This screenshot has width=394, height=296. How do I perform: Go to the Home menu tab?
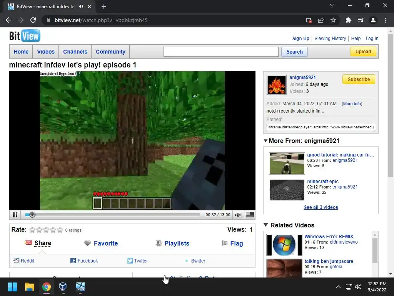coord(21,52)
